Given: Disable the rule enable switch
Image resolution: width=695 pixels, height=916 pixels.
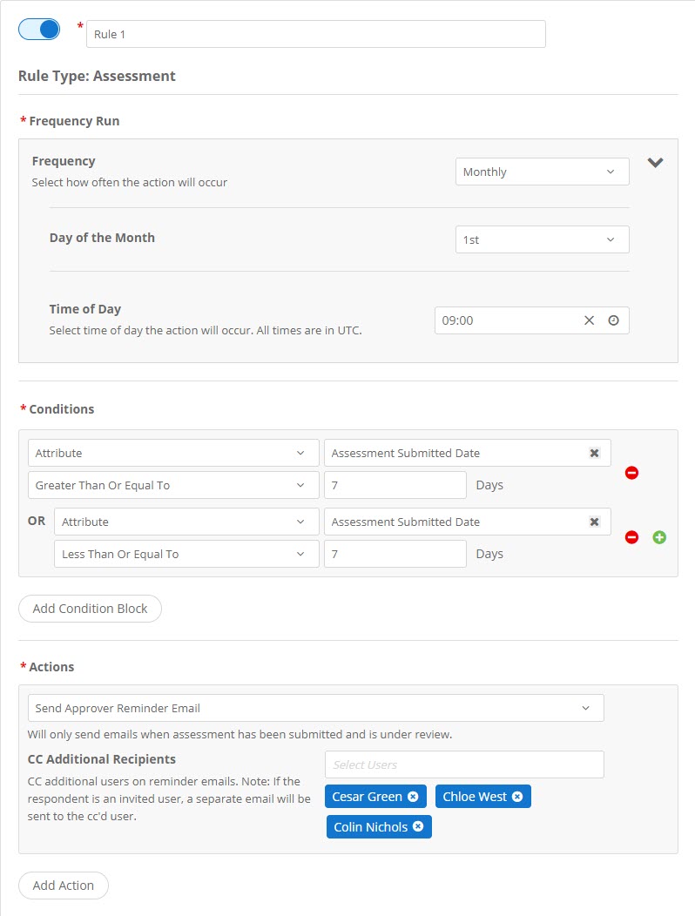Looking at the screenshot, I should [x=37, y=29].
